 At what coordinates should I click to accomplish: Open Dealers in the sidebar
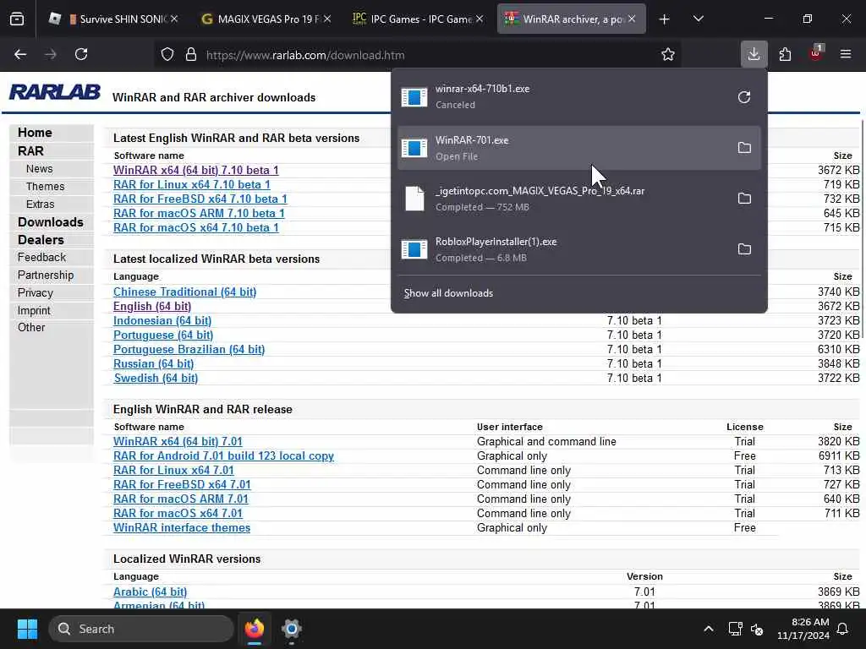tap(41, 239)
